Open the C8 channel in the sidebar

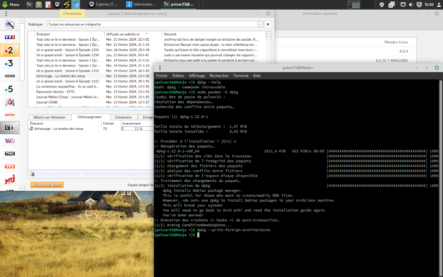pos(10,127)
